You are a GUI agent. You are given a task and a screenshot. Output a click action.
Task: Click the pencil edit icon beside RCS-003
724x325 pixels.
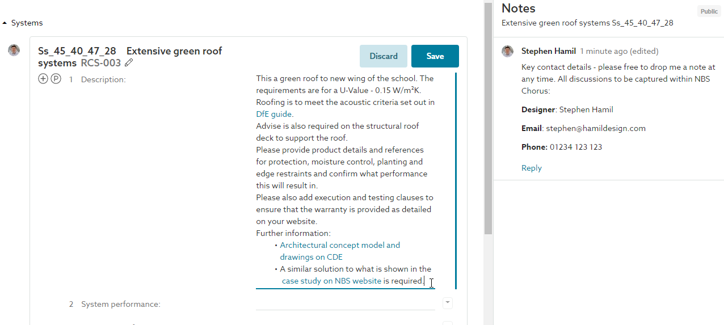129,63
